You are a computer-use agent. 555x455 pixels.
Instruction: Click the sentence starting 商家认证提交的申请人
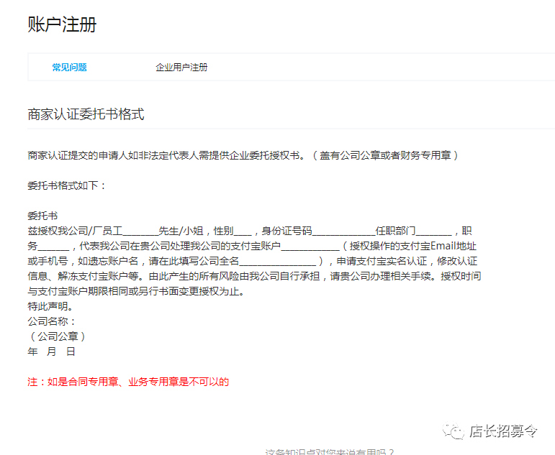tap(243, 155)
